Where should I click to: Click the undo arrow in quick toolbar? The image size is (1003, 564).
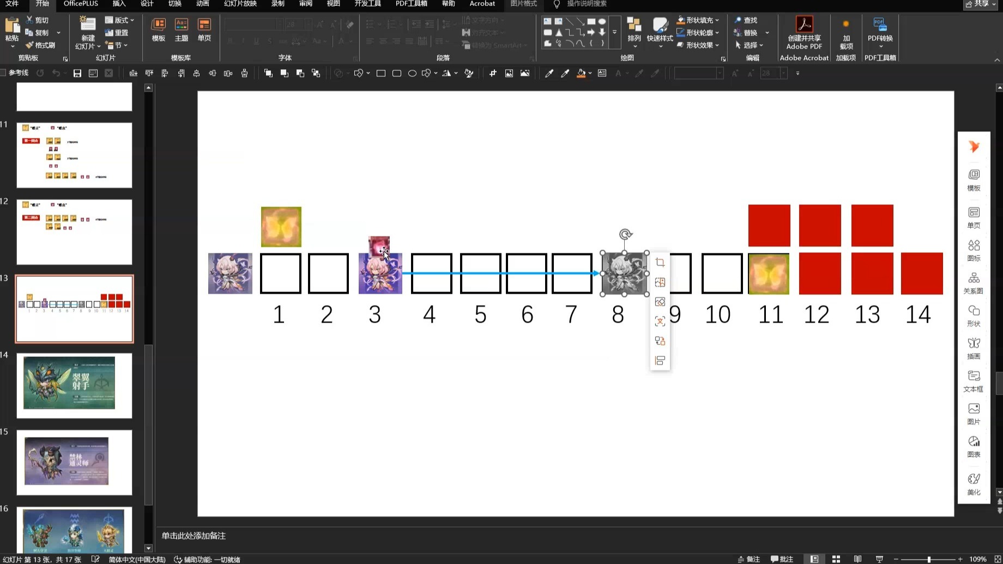click(x=56, y=73)
